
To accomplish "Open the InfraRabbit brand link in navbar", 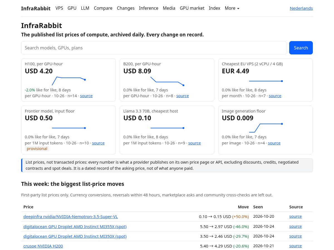I will (x=36, y=8).
